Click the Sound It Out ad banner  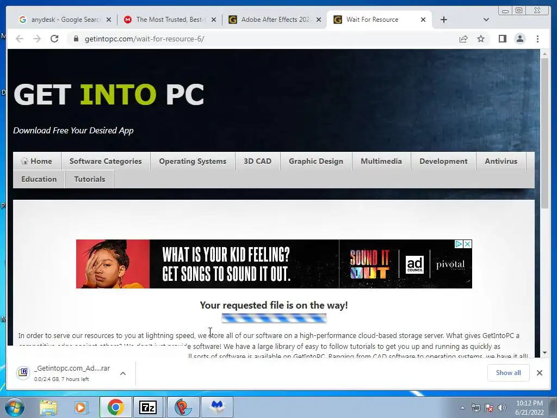tap(274, 264)
